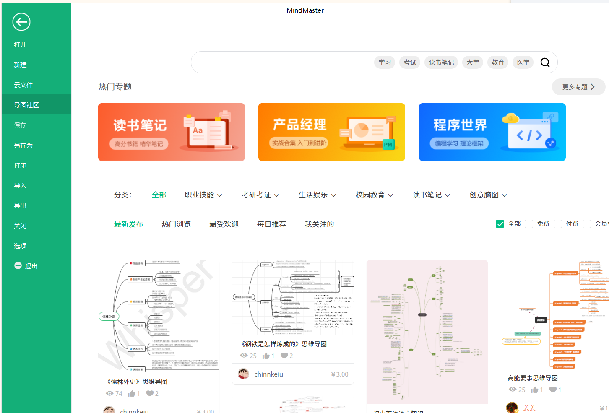Uncheck the 全部 checkbox
Screen dimensions: 609x413
coord(500,223)
